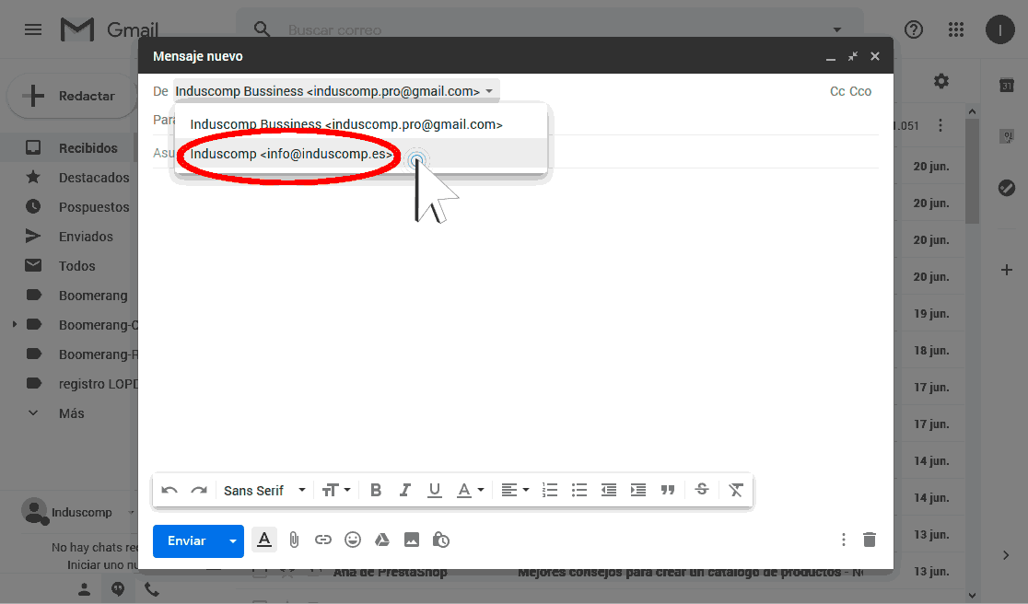Viewport: 1028px width, 604px height.
Task: Open the Sans Serif font dropdown
Action: coord(264,490)
